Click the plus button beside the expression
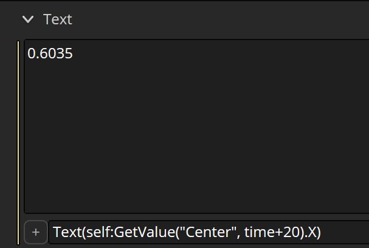 tap(36, 232)
